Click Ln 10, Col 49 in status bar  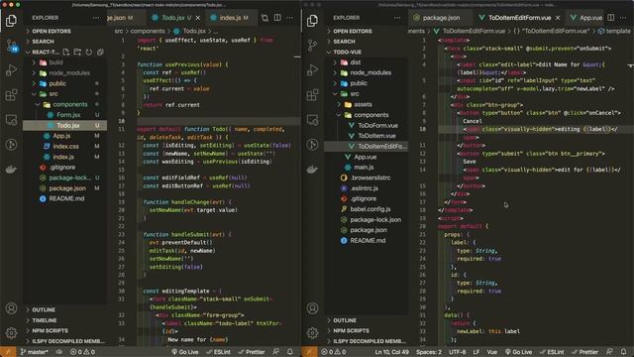click(392, 352)
